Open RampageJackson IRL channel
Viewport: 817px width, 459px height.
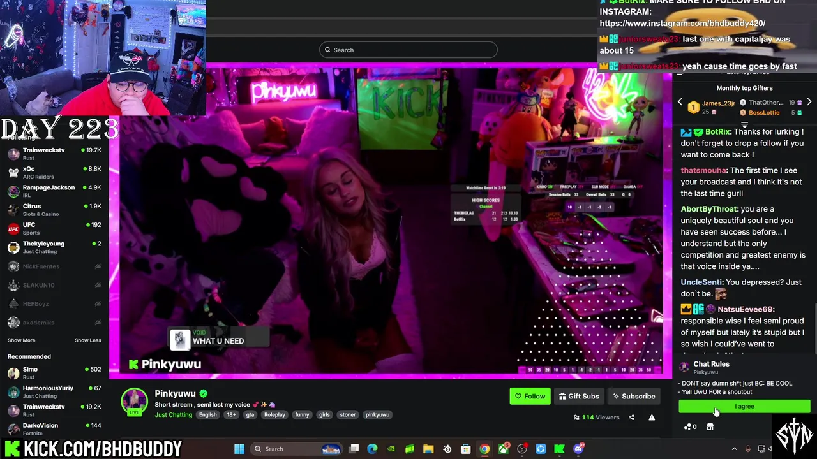tap(54, 191)
